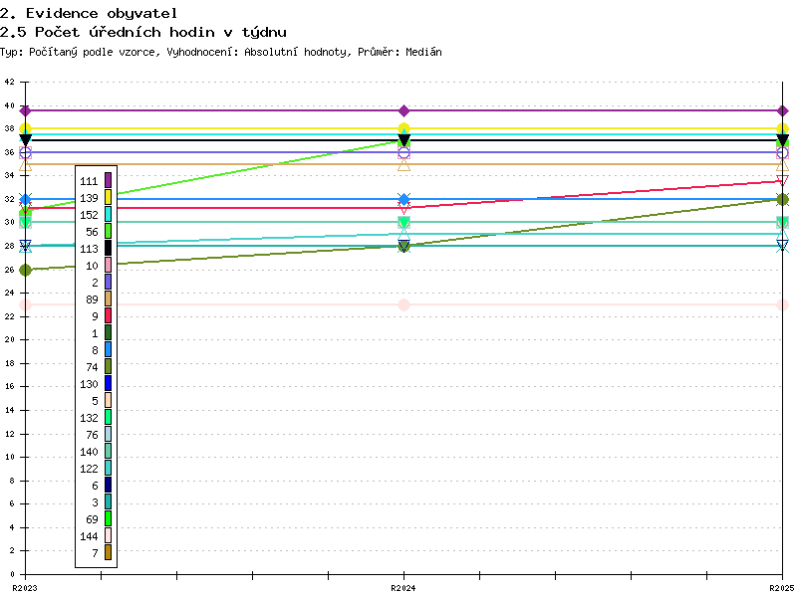This screenshot has height=597, width=797.
Task: Click the pale pink circle marker at R2024
Action: 403,304
